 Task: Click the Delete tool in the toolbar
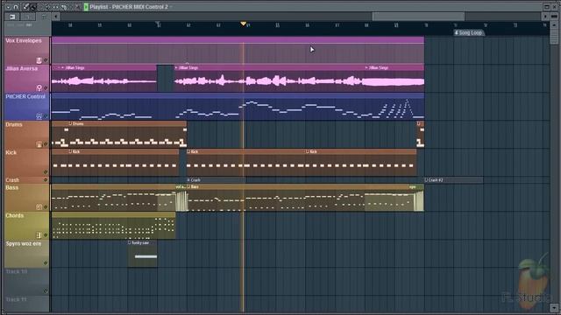click(40, 7)
